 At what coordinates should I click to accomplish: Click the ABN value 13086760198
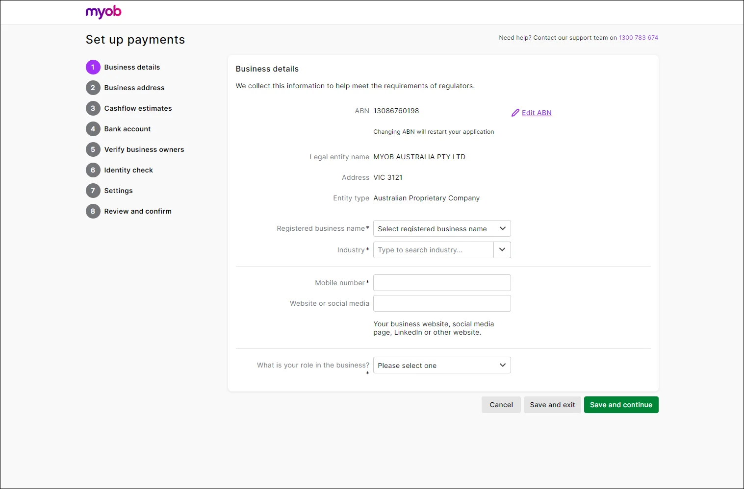click(396, 111)
